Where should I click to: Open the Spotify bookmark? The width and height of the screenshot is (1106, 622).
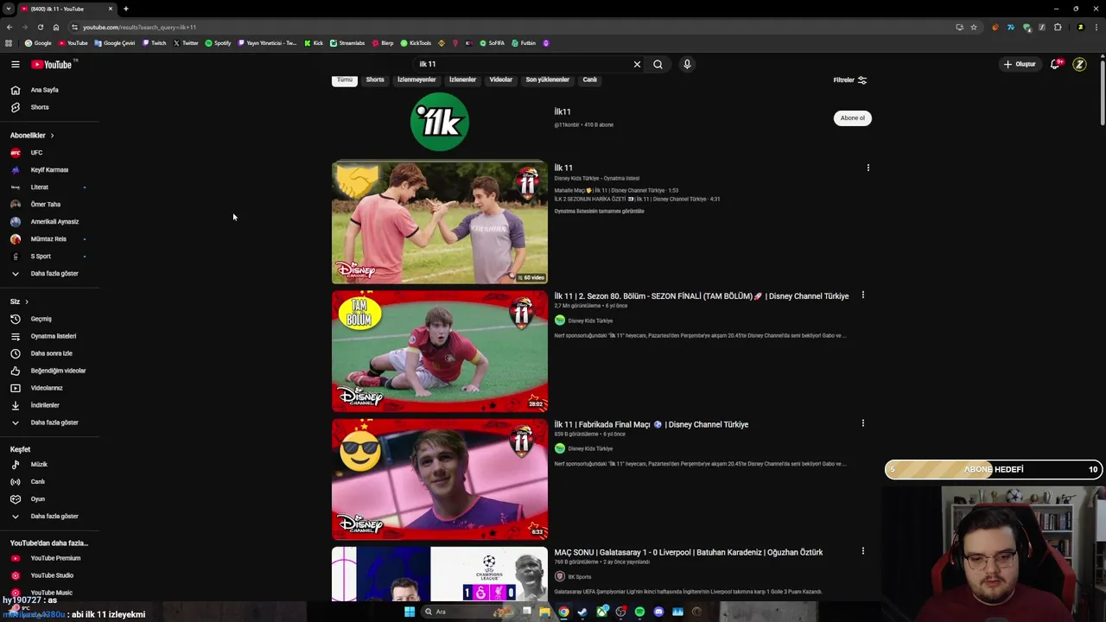pos(218,43)
